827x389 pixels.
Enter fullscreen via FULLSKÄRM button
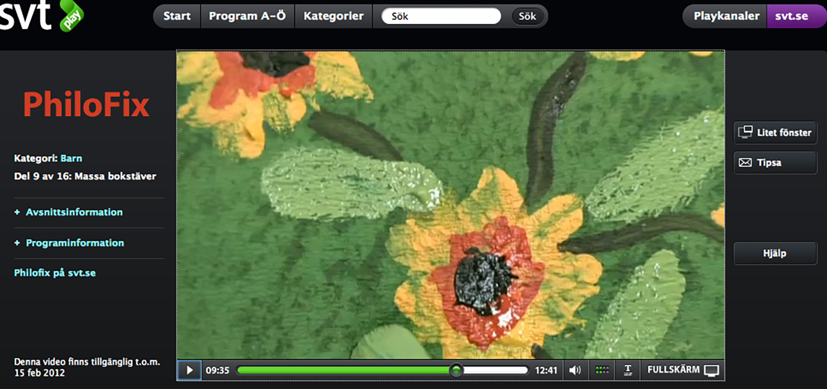[x=682, y=370]
